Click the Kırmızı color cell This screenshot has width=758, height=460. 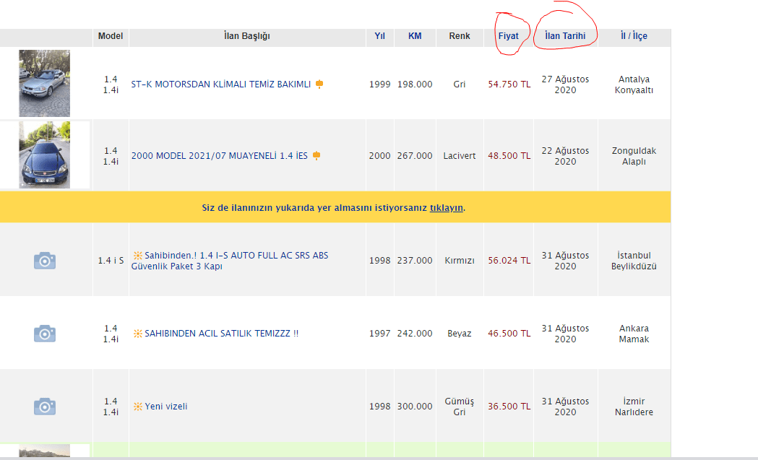click(x=460, y=261)
